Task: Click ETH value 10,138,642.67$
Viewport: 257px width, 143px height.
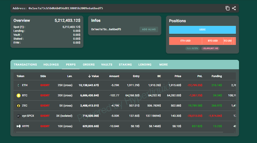Action: pos(89,85)
